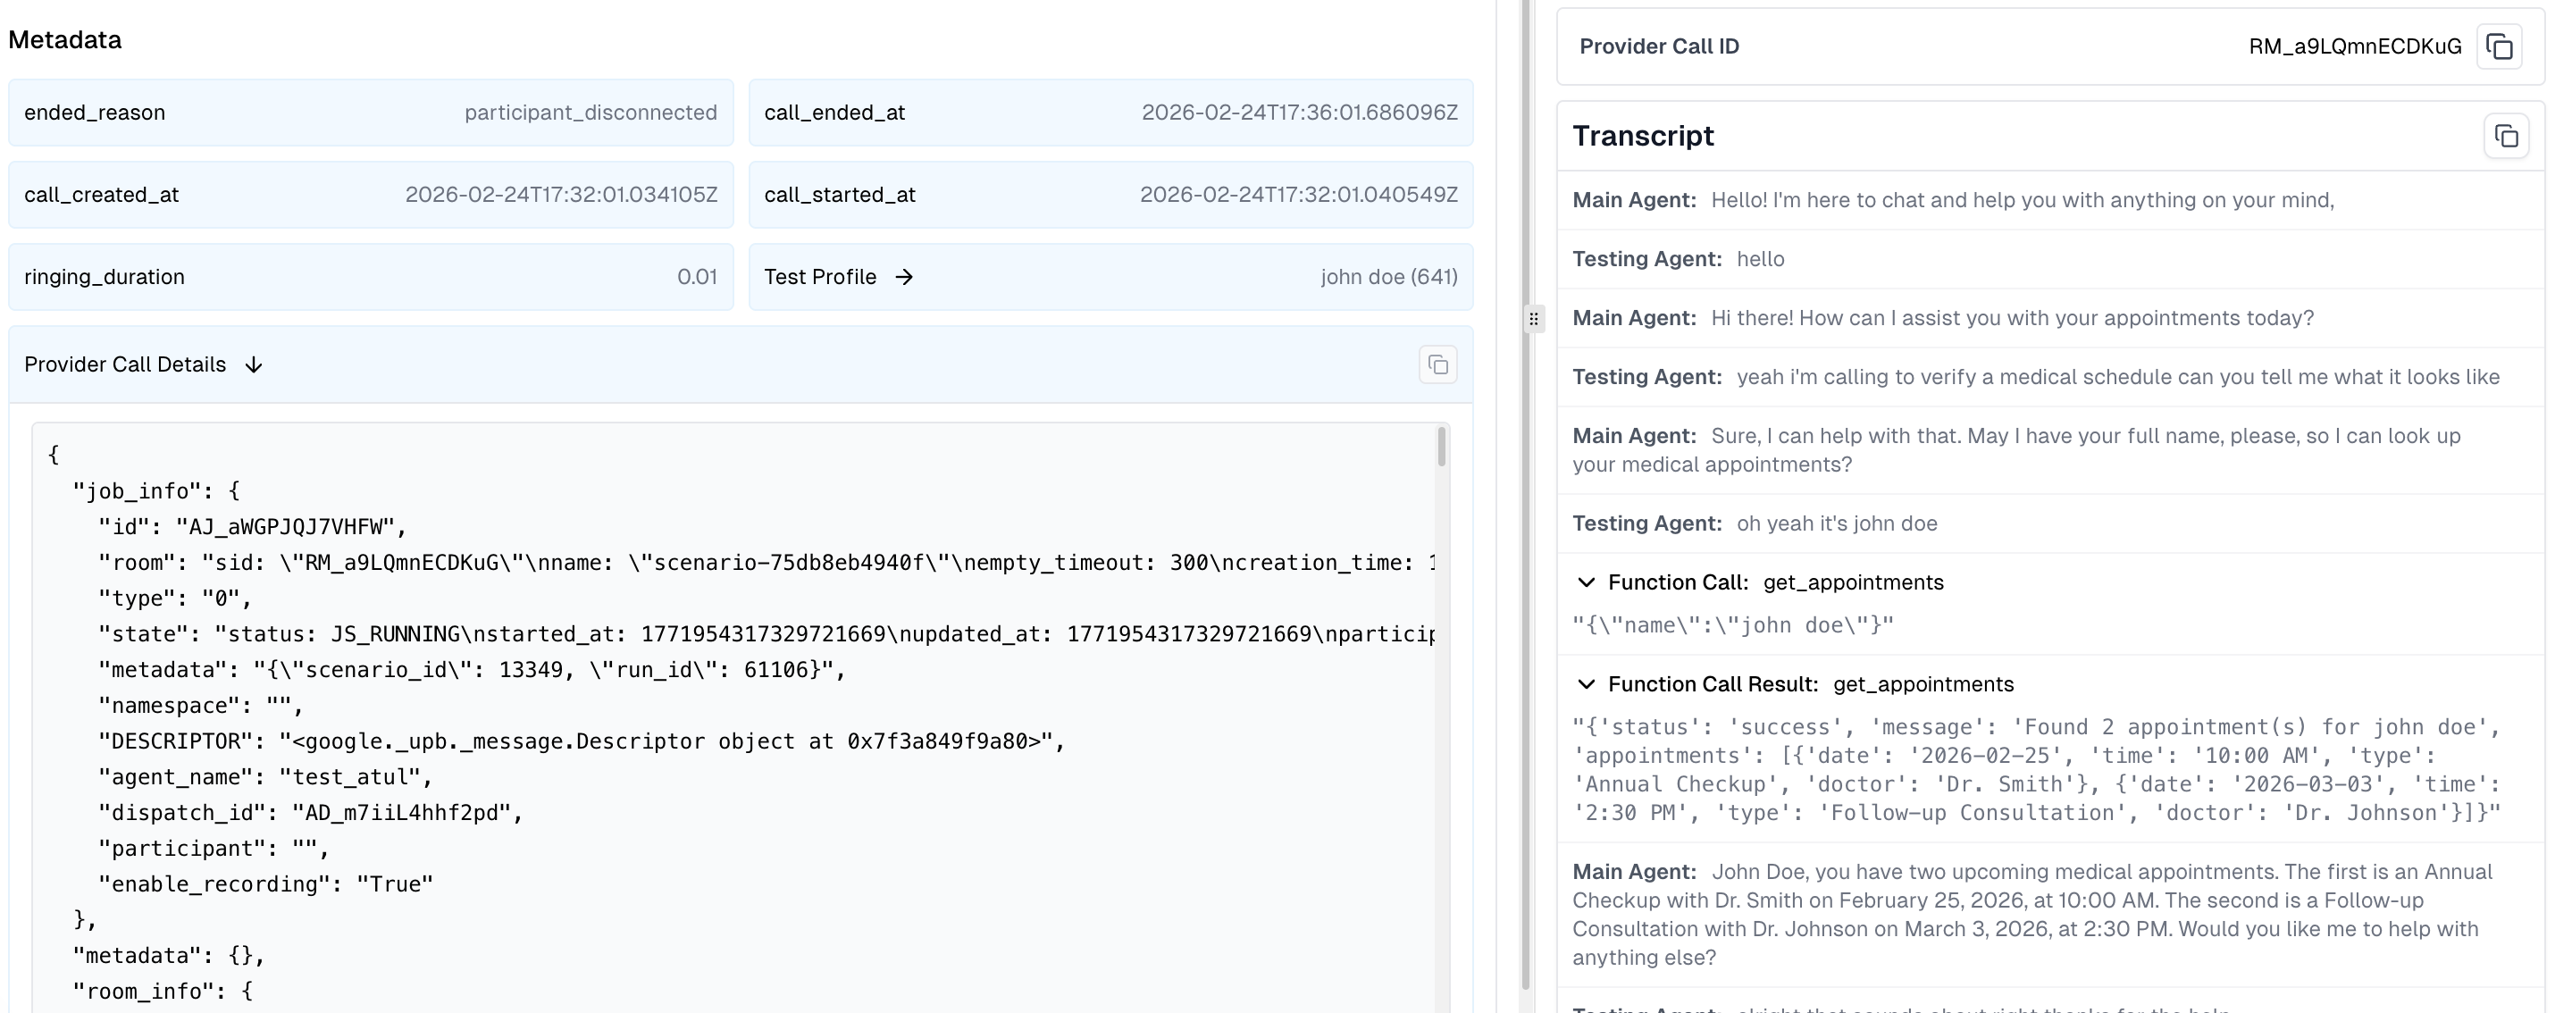Click the call_created_at metadata row
Image resolution: width=2555 pixels, height=1013 pixels.
pos(370,195)
